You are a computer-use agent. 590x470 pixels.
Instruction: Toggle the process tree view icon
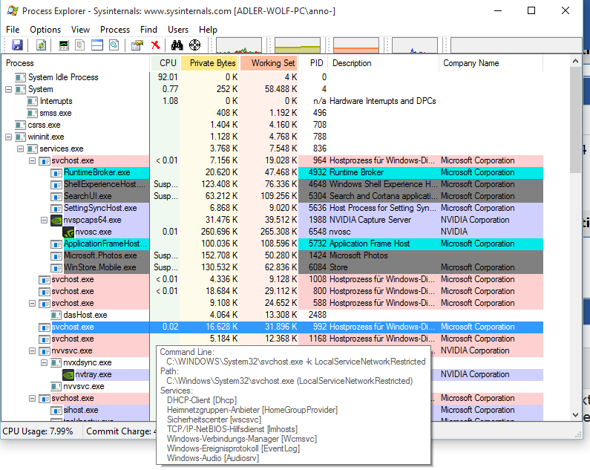click(x=80, y=45)
